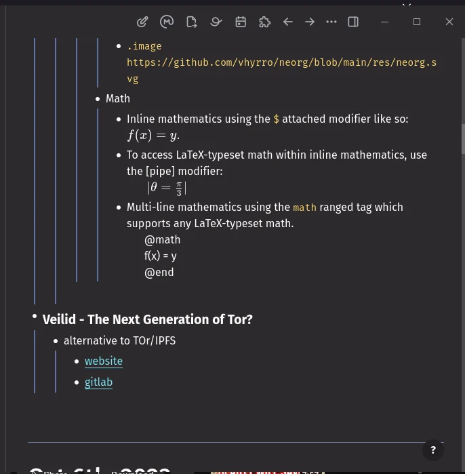Click the page vertical scrollbar thumb

pyautogui.click(x=462, y=139)
